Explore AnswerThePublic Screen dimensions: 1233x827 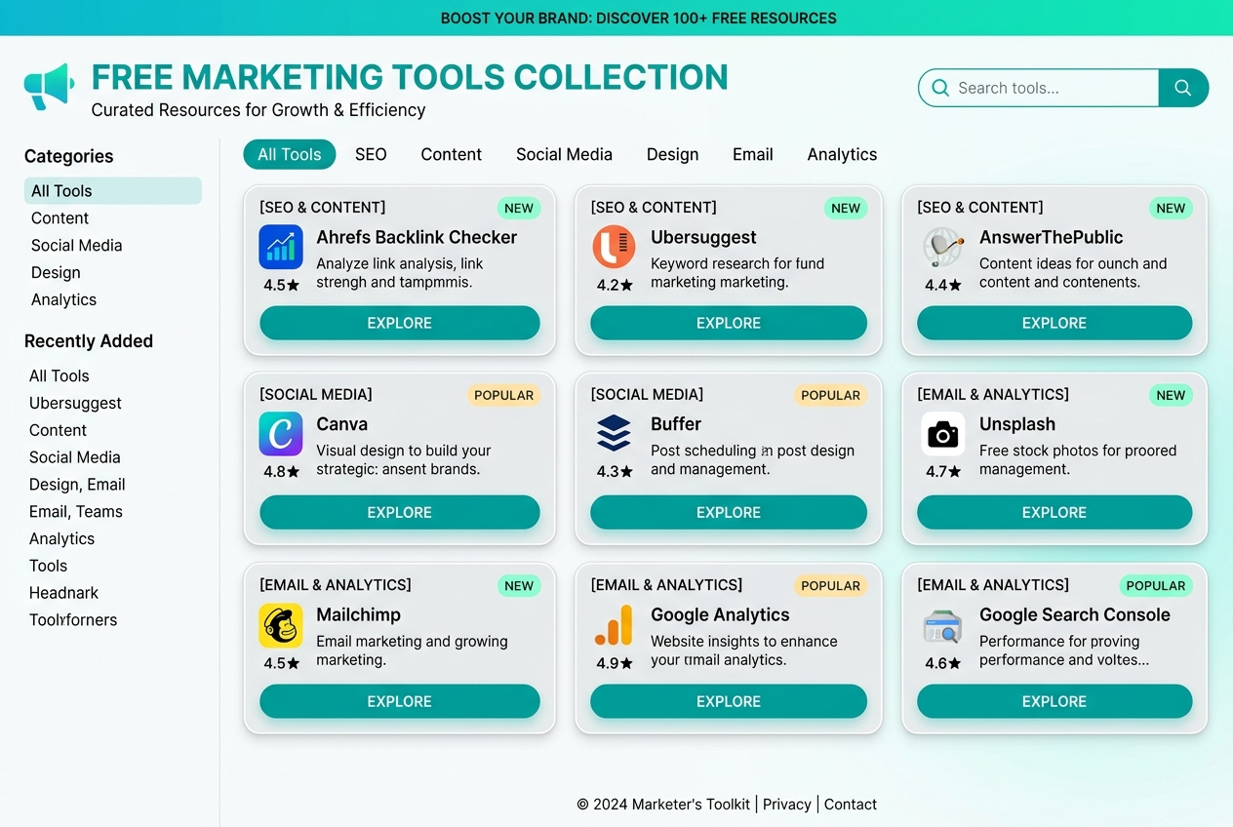pos(1054,323)
